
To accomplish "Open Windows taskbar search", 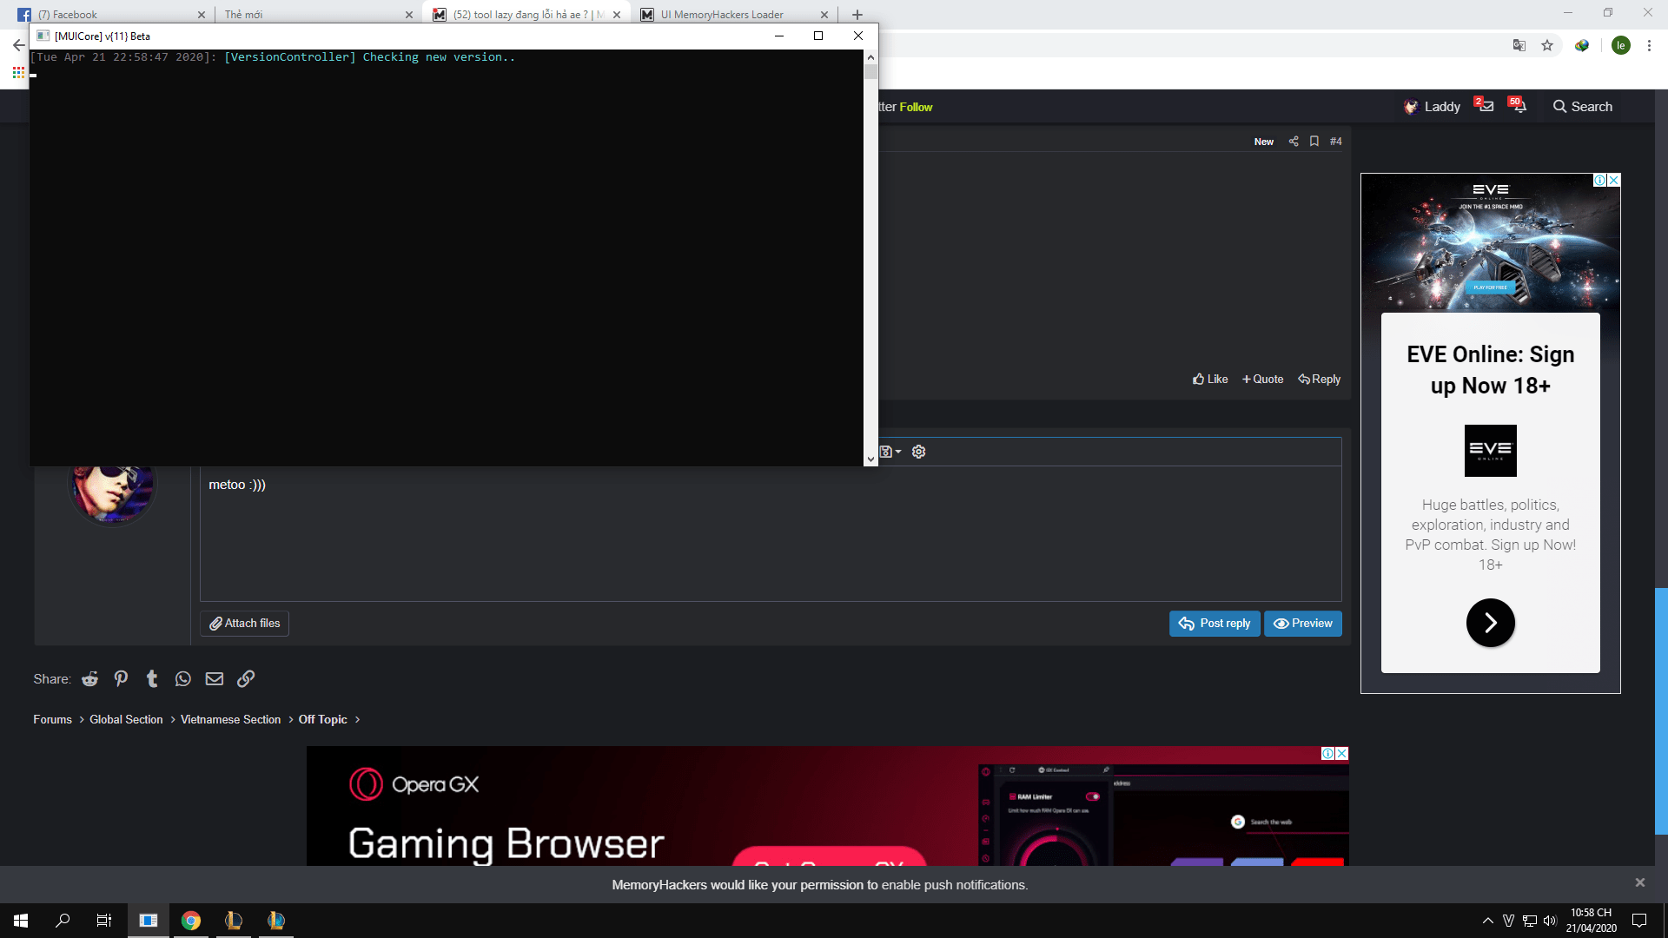I will [63, 921].
